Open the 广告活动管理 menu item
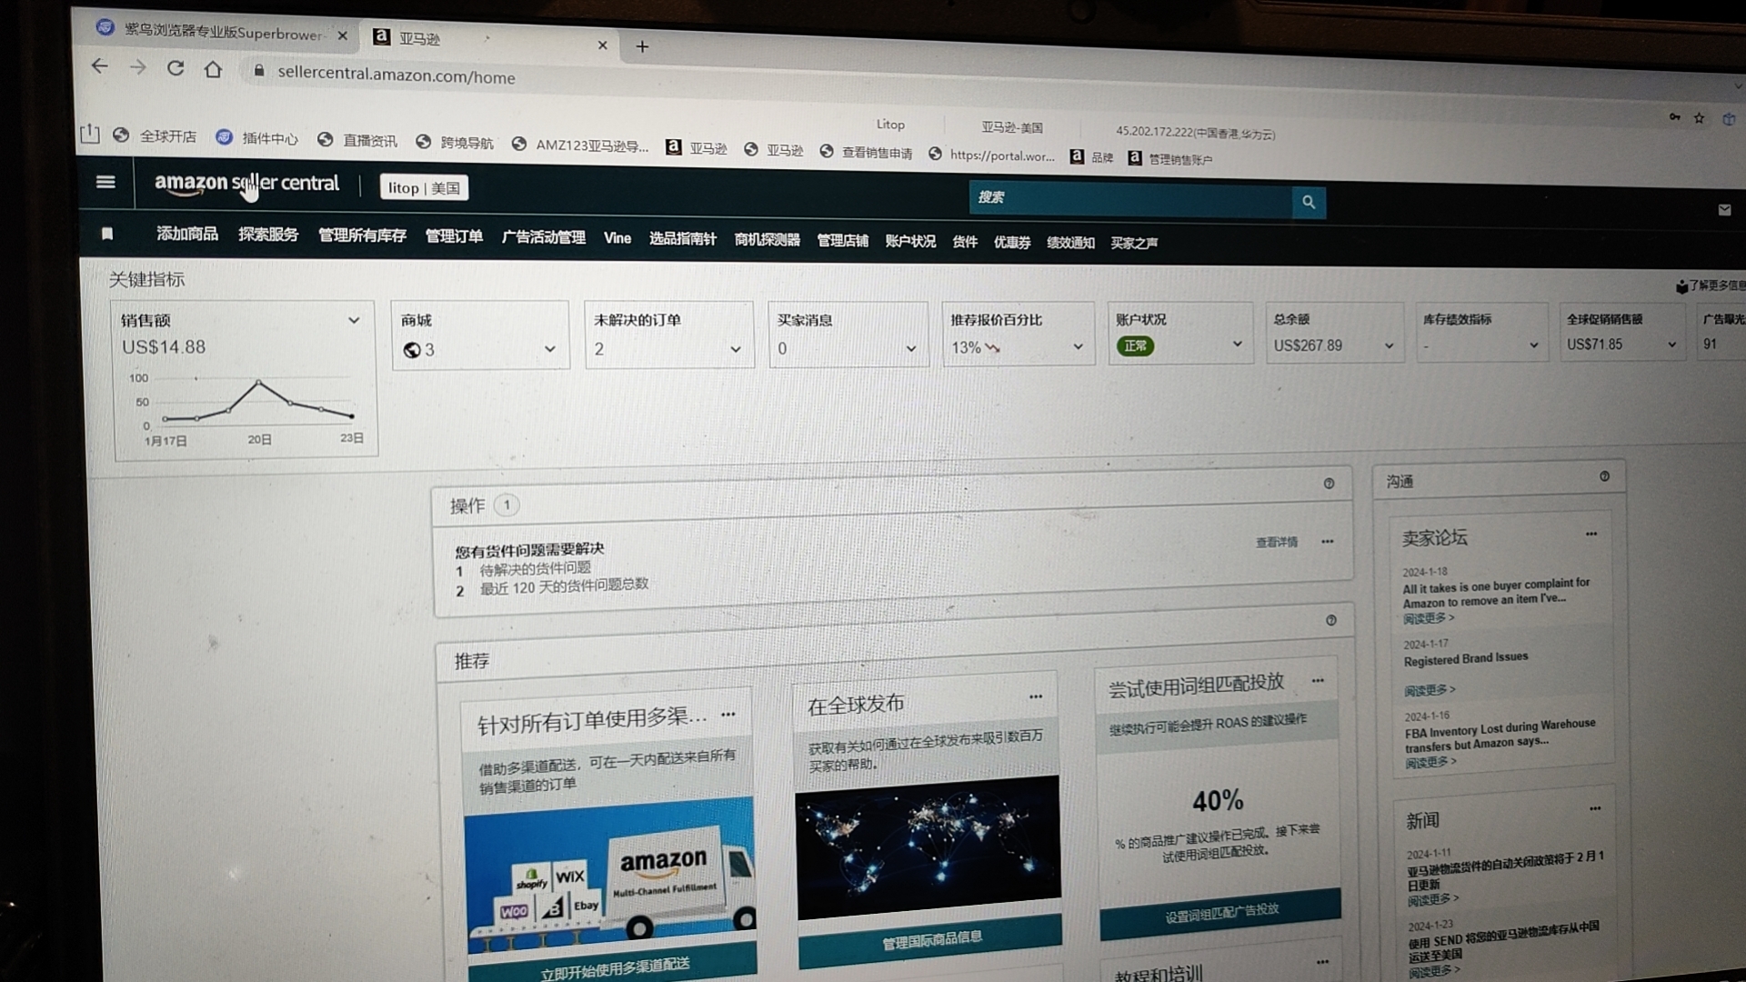This screenshot has width=1746, height=982. pos(544,237)
